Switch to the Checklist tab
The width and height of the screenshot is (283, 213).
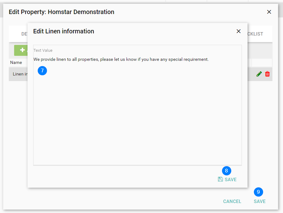pos(256,34)
